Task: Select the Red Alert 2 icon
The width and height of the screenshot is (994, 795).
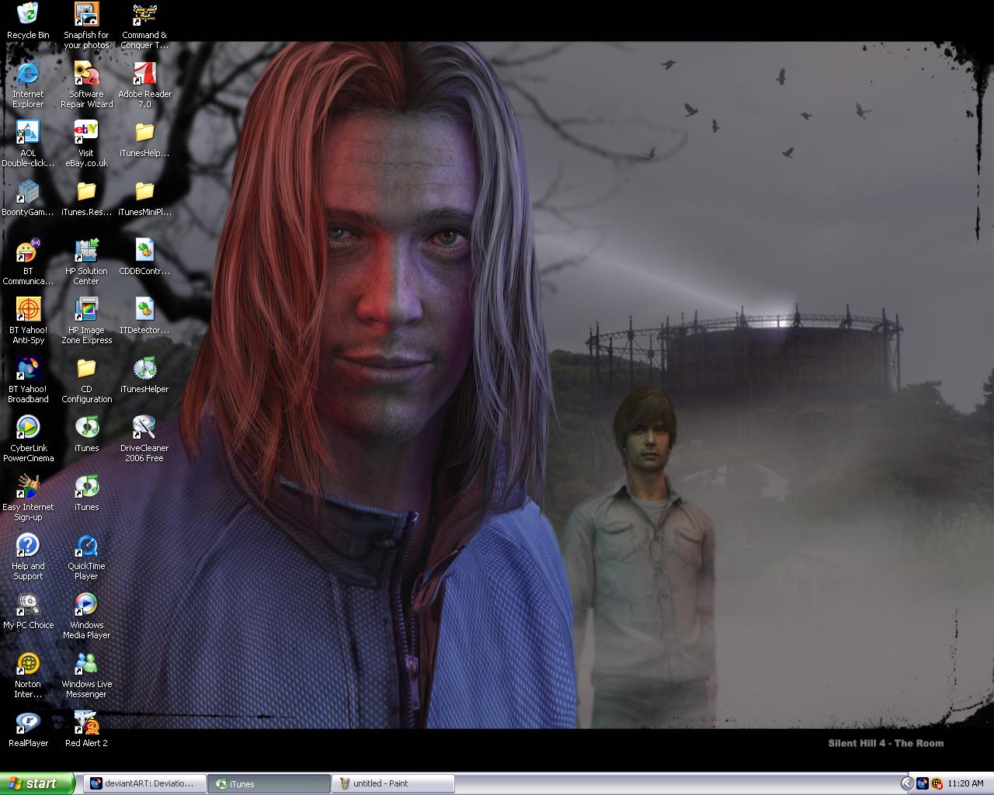Action: click(x=86, y=729)
